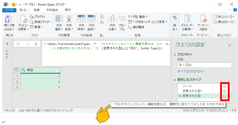Click the 上位 1000 行に基づく列のプロファイリング status text
Viewport: 238px width, 125px height.
point(46,110)
